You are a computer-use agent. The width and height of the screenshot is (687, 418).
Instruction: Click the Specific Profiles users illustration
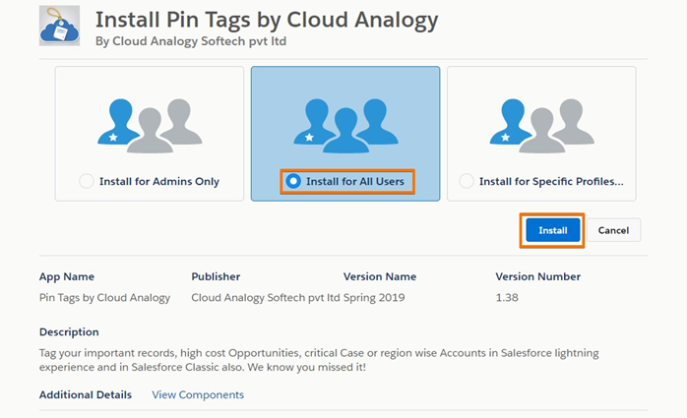(542, 126)
